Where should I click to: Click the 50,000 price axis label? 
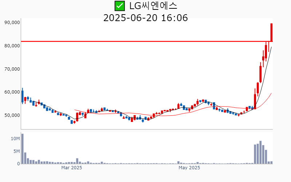coord(12,115)
